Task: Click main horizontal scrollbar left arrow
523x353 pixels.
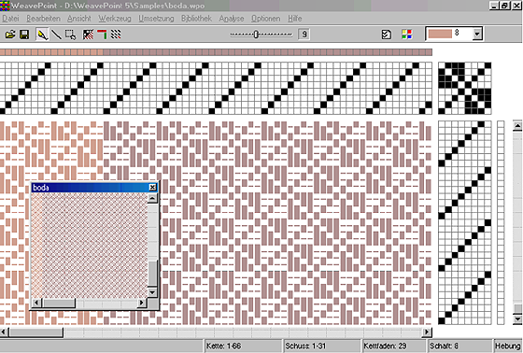Action: [x=4, y=332]
